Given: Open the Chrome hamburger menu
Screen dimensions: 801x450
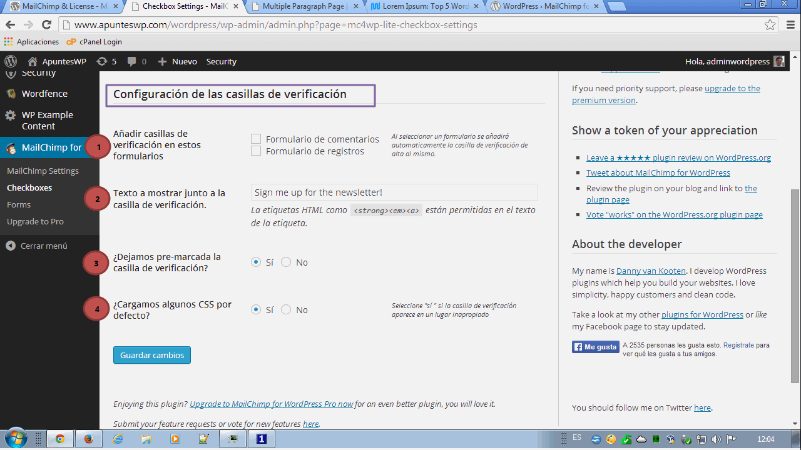Looking at the screenshot, I should coord(790,25).
